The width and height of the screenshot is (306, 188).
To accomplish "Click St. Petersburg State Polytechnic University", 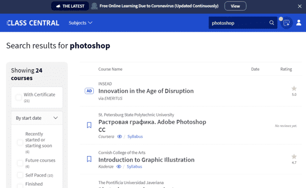I will click(x=136, y=115).
